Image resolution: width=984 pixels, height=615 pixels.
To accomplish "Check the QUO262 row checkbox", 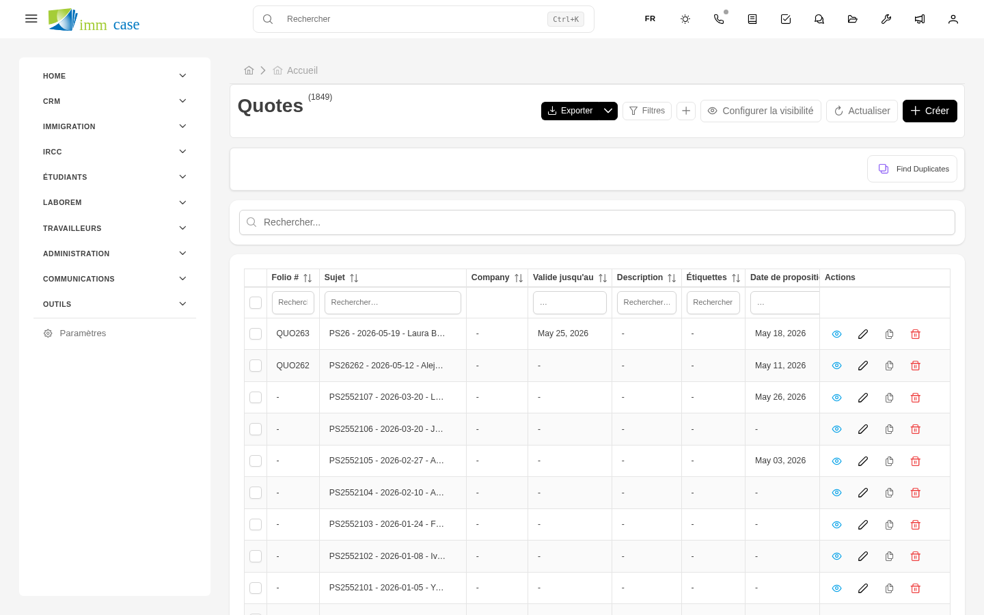I will click(x=256, y=366).
